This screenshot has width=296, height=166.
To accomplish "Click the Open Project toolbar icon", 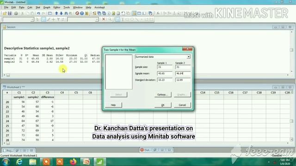I will [5, 13].
